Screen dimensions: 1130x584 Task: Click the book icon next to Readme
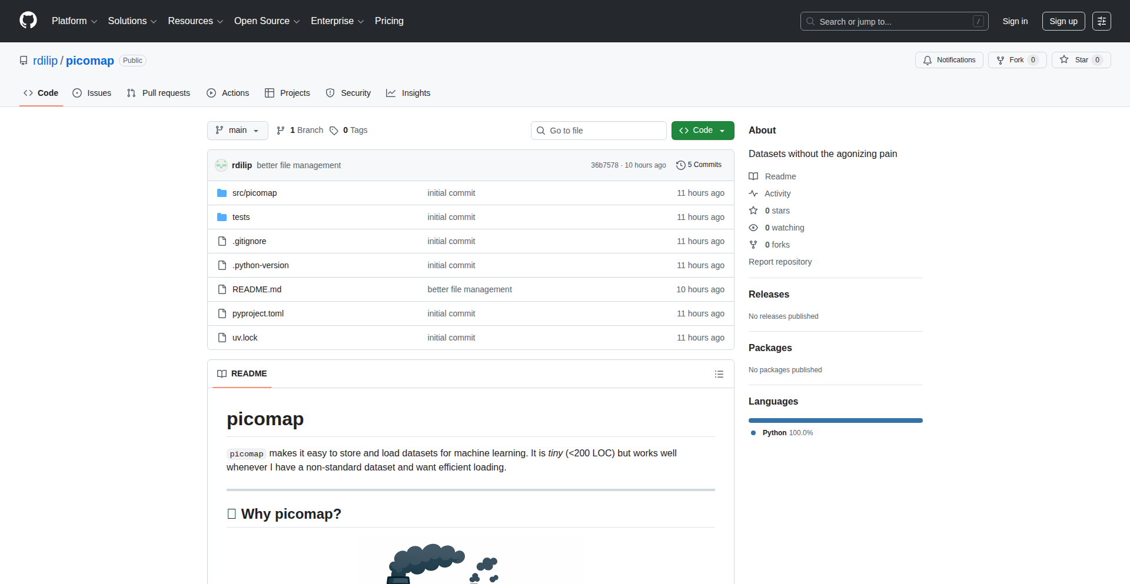(753, 176)
